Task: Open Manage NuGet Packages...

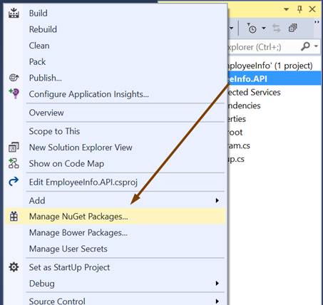Action: coord(115,217)
